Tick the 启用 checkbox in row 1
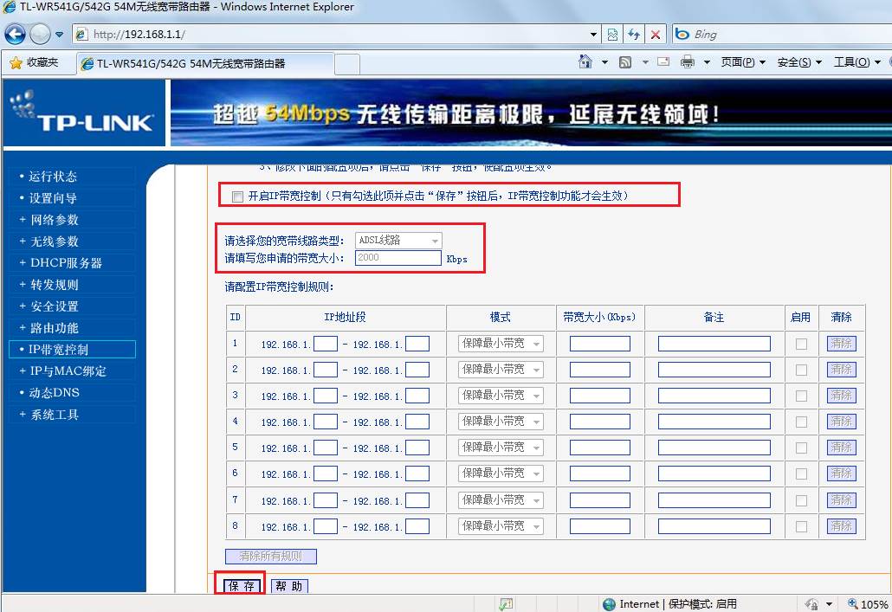The image size is (892, 612). coord(801,345)
